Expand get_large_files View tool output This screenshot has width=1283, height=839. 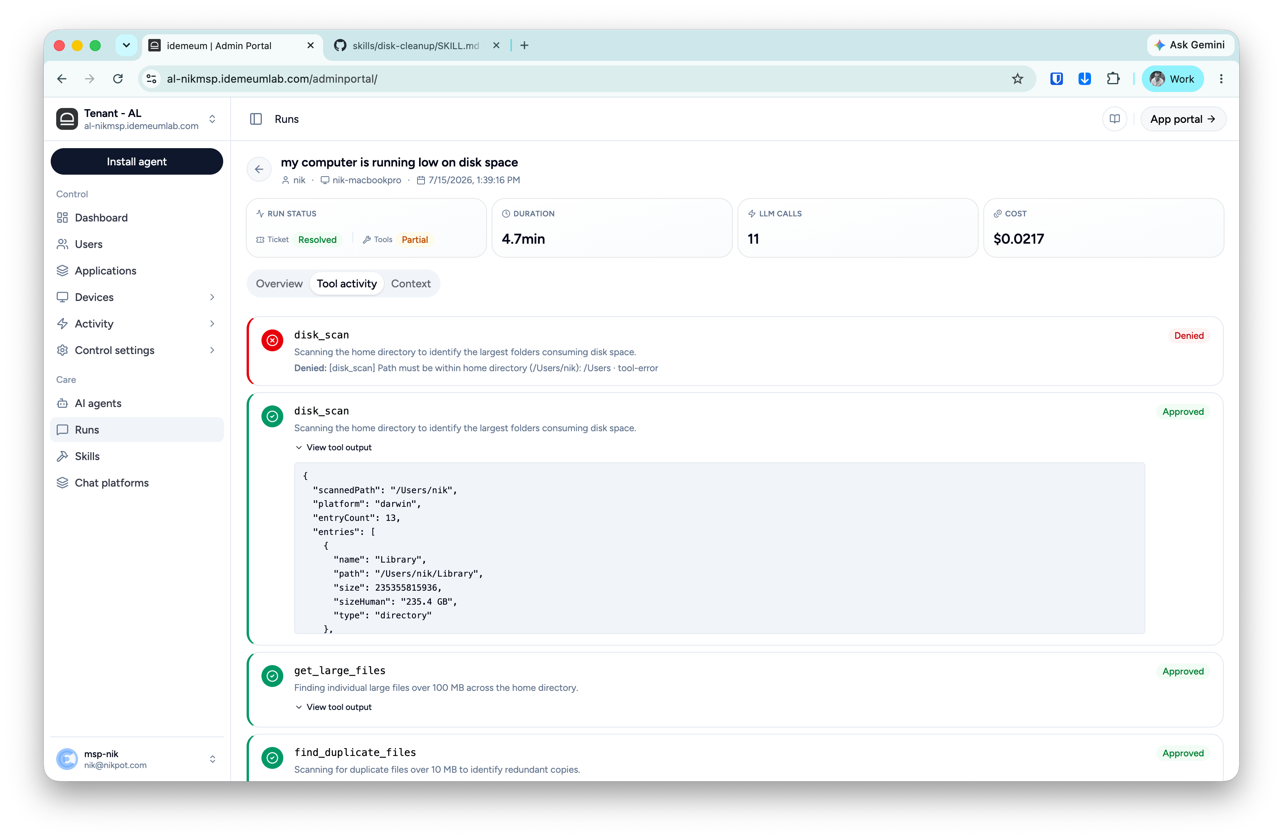point(334,707)
